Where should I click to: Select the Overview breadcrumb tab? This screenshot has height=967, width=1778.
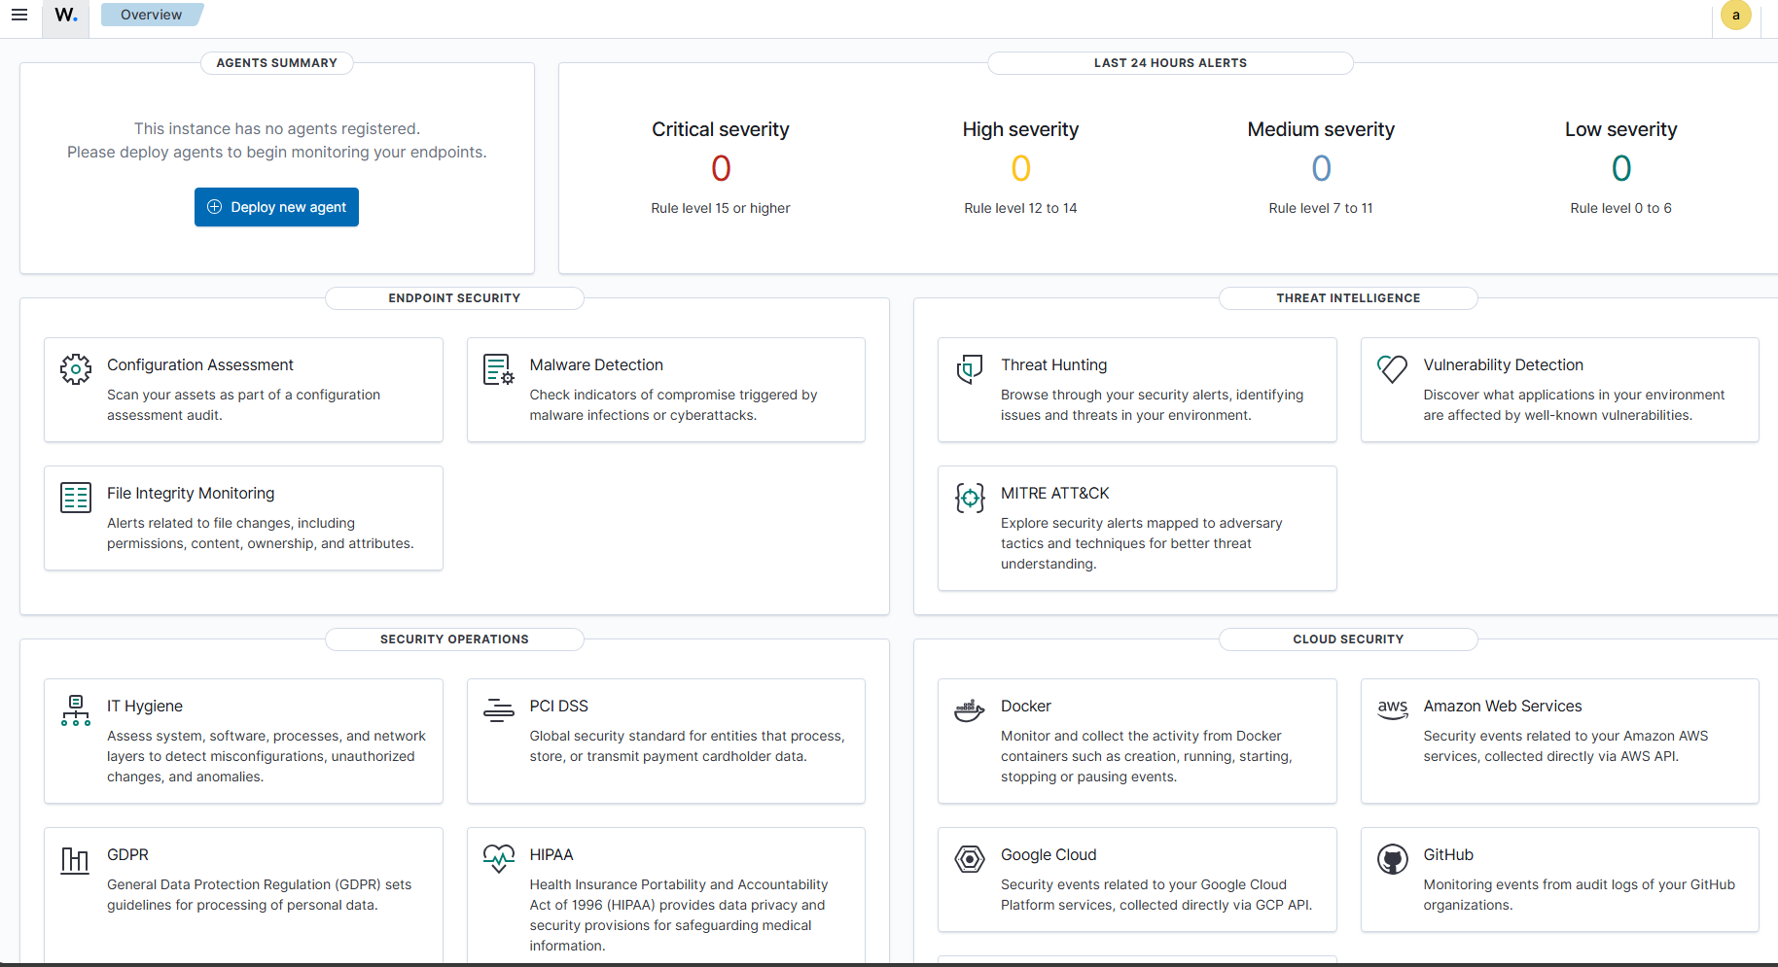click(151, 15)
